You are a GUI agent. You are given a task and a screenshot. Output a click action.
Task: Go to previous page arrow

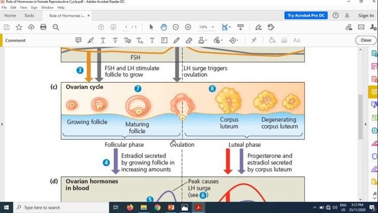pos(101,27)
